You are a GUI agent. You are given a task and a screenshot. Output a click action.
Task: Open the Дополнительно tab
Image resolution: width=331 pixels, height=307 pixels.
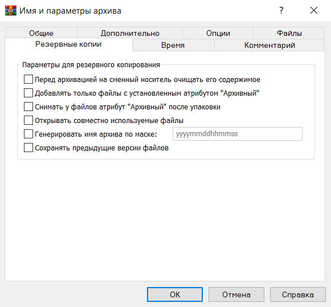coord(130,33)
